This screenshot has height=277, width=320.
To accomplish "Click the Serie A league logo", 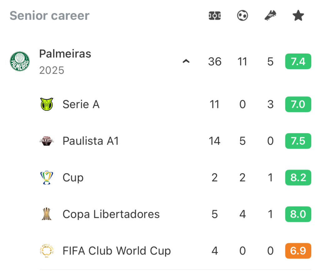I will point(47,104).
